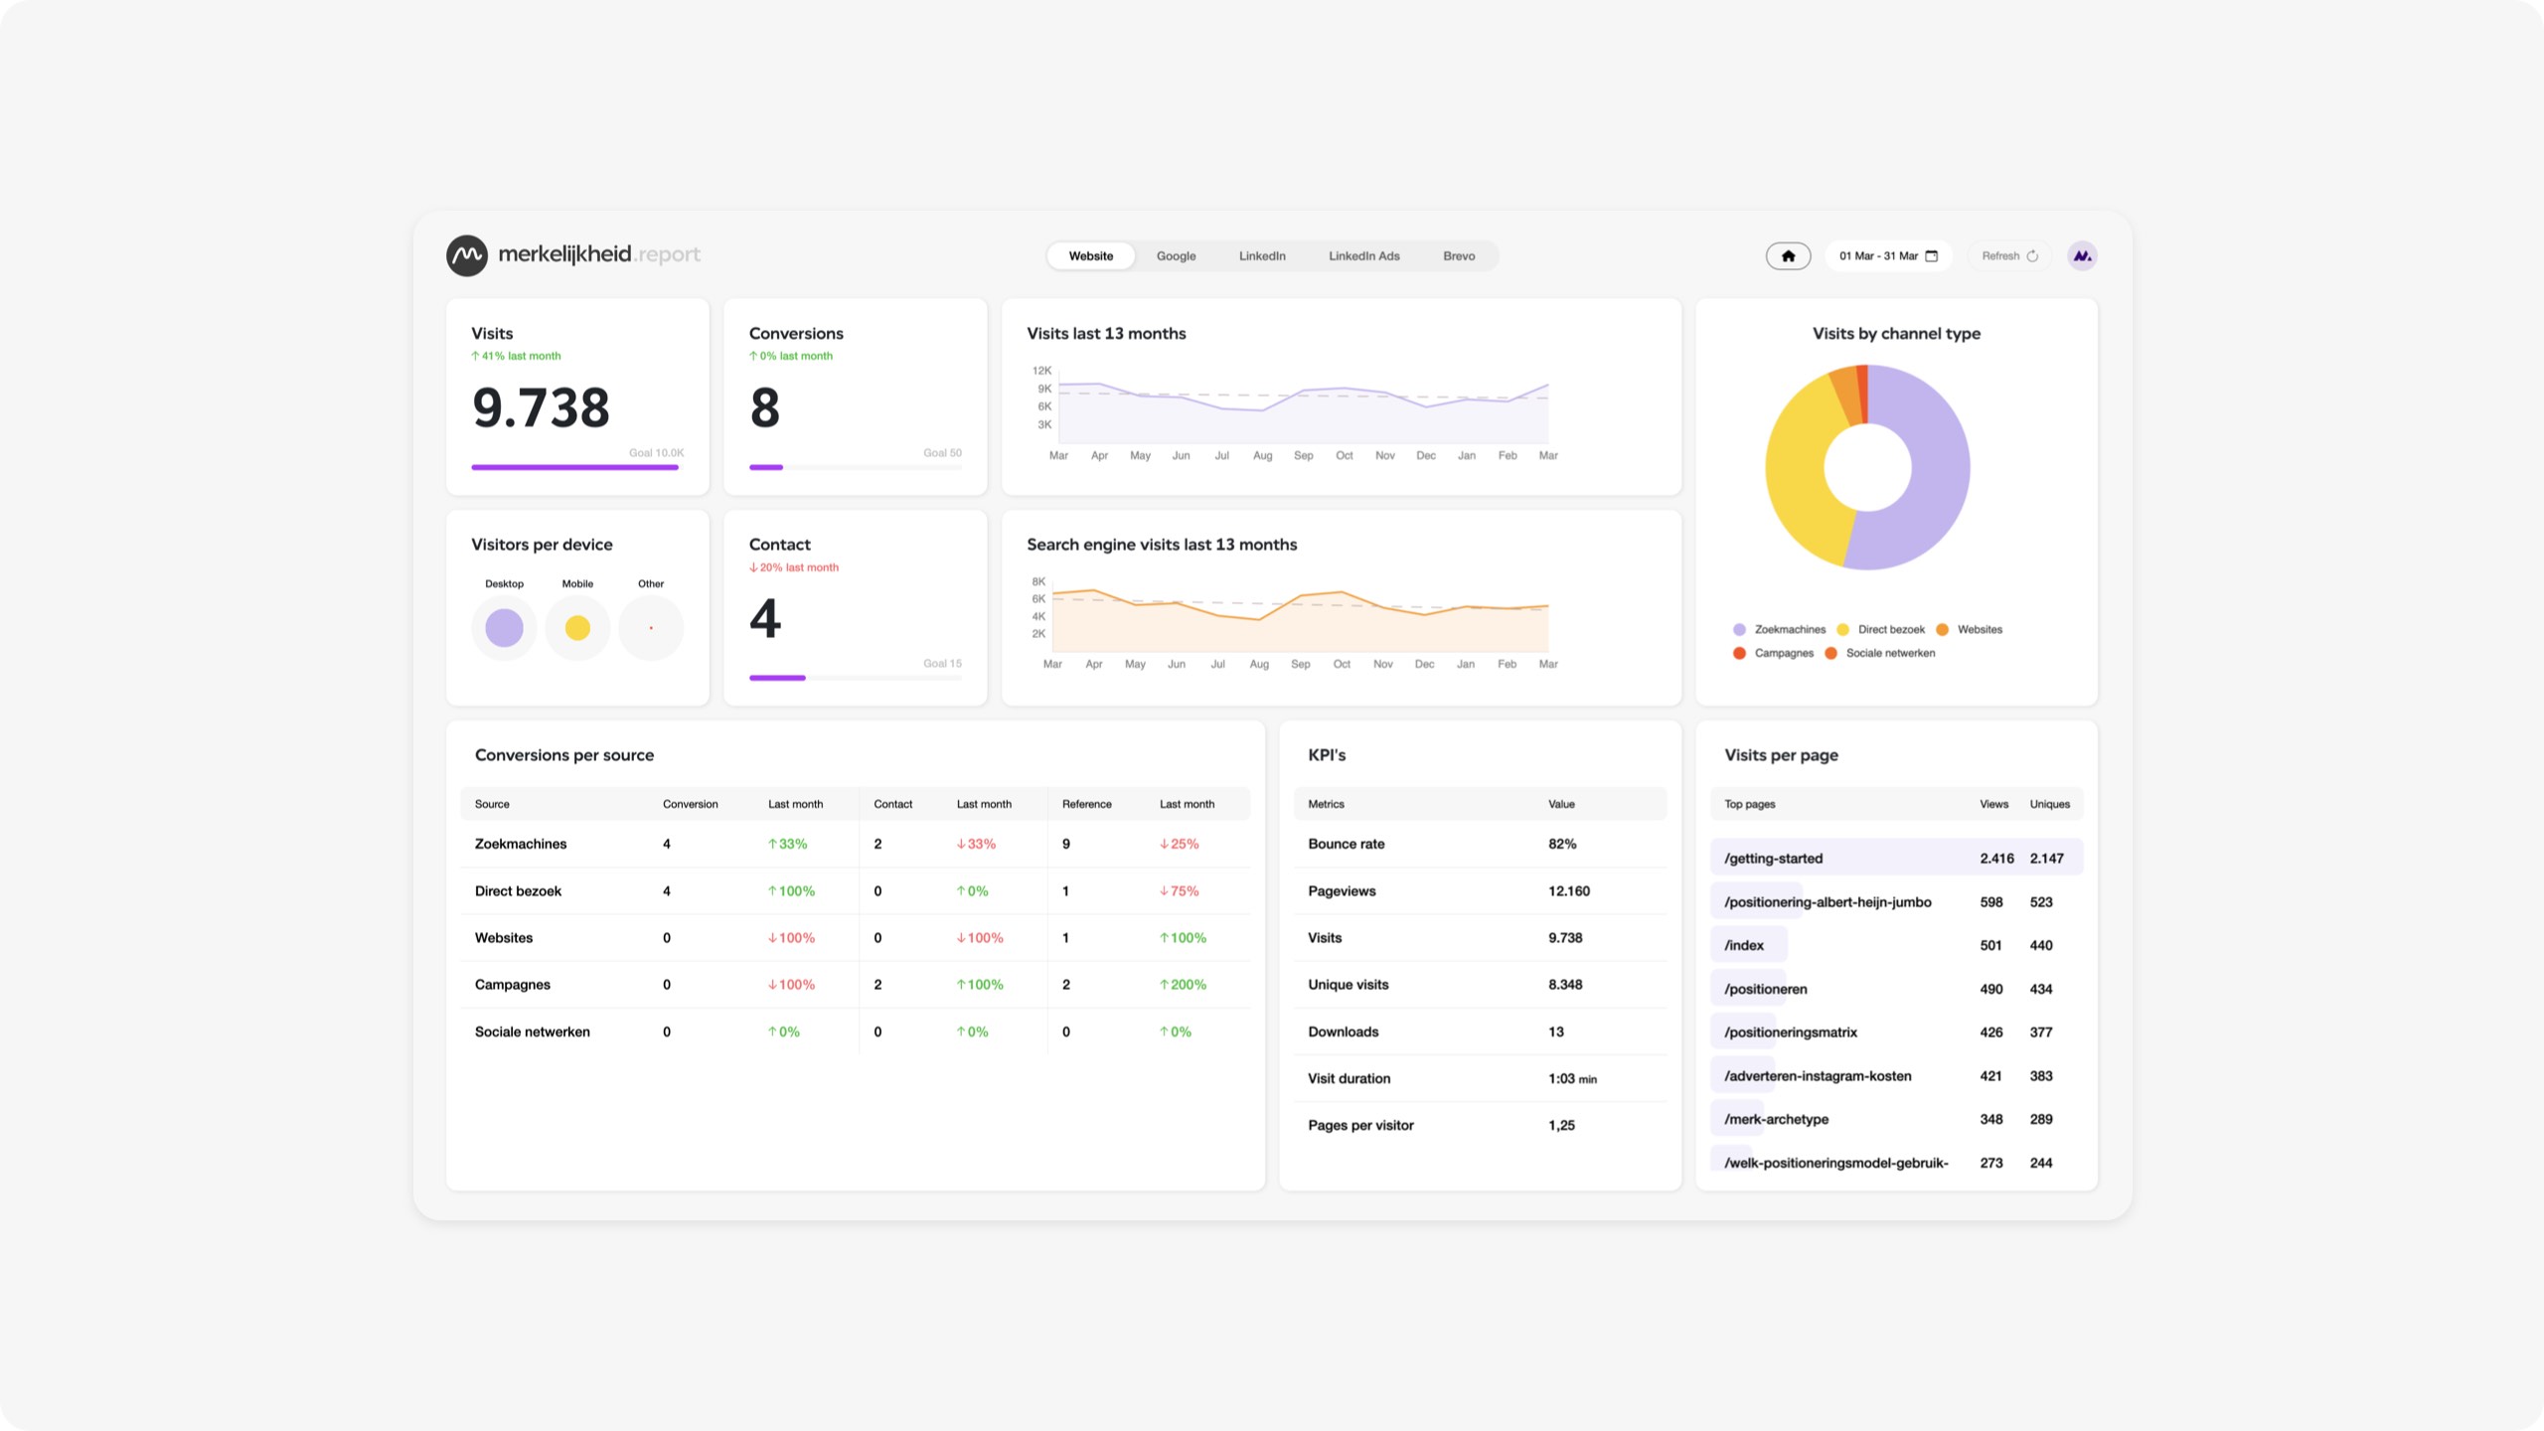This screenshot has height=1431, width=2544.
Task: Click the Visits goal progress bar
Action: click(x=577, y=467)
